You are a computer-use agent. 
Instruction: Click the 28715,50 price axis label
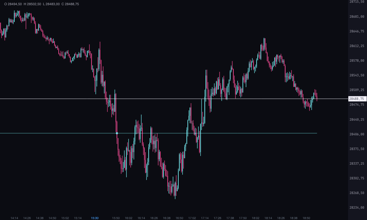point(357,2)
